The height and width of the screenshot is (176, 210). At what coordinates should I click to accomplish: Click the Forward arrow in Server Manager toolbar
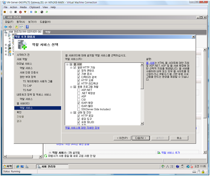(10, 27)
